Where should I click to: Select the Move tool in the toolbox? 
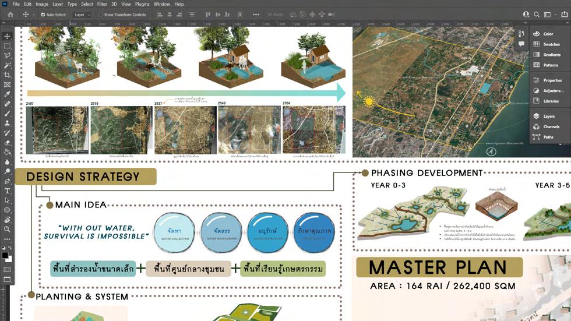7,36
